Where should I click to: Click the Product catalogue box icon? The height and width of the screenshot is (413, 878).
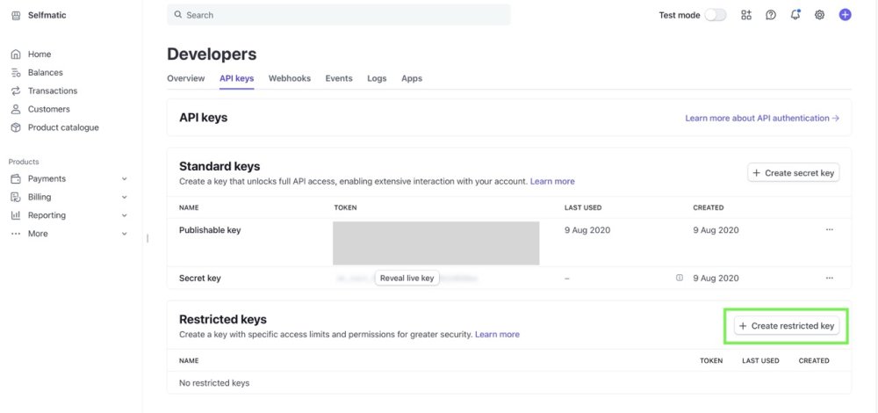tap(16, 127)
